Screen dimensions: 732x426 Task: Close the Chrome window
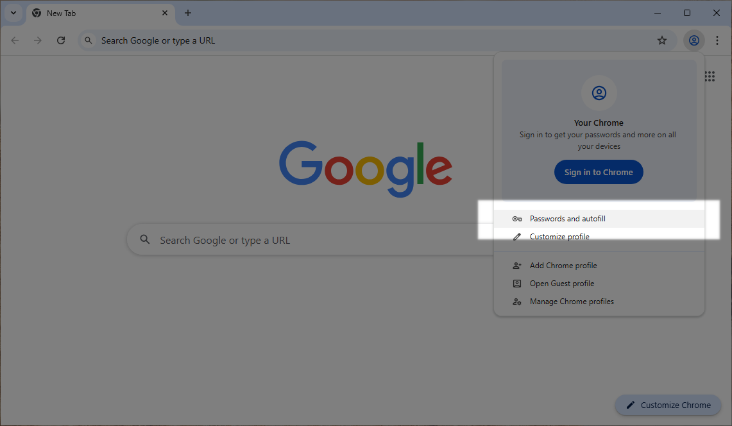(716, 13)
